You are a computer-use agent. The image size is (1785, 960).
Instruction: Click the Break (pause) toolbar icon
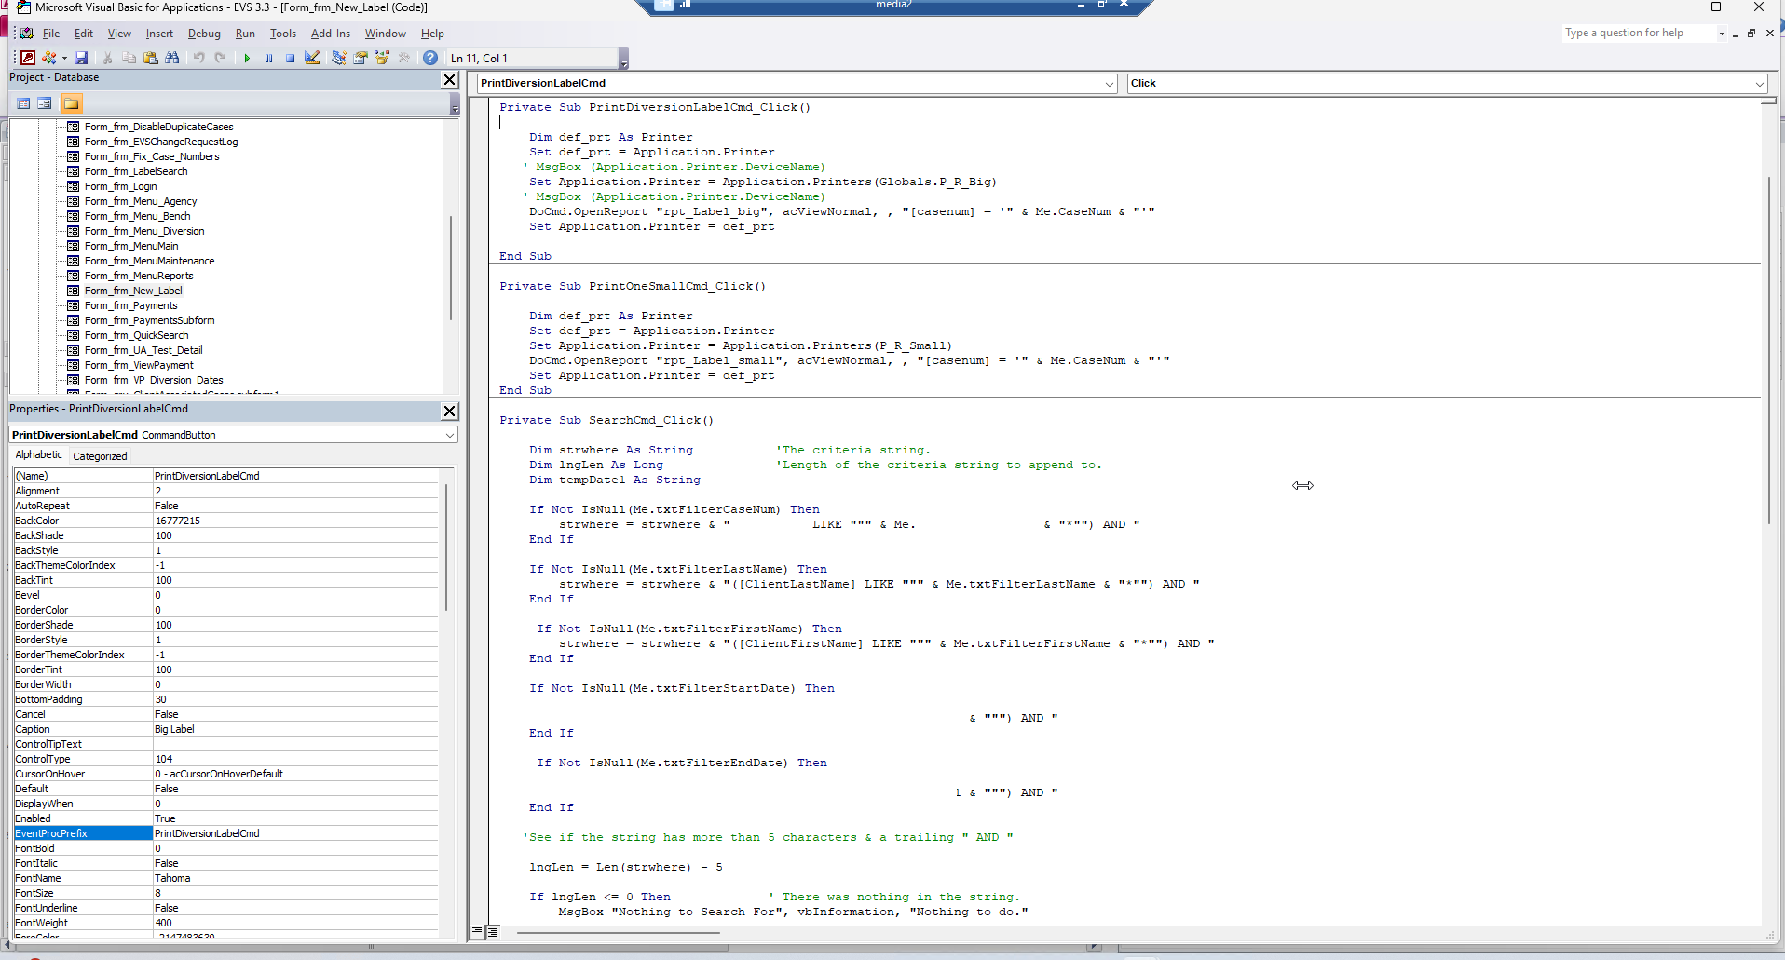[268, 58]
